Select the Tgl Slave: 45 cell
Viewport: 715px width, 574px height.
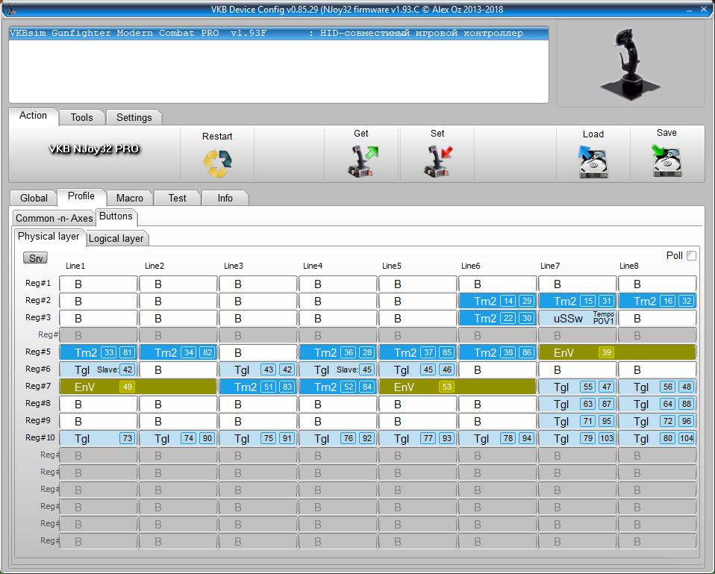click(x=338, y=369)
